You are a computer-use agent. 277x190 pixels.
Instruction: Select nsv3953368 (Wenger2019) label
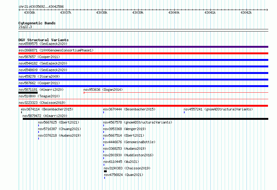point(124,129)
